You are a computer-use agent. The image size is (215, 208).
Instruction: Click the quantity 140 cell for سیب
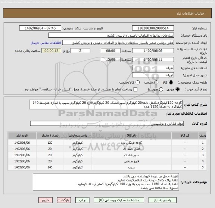pos(50,167)
